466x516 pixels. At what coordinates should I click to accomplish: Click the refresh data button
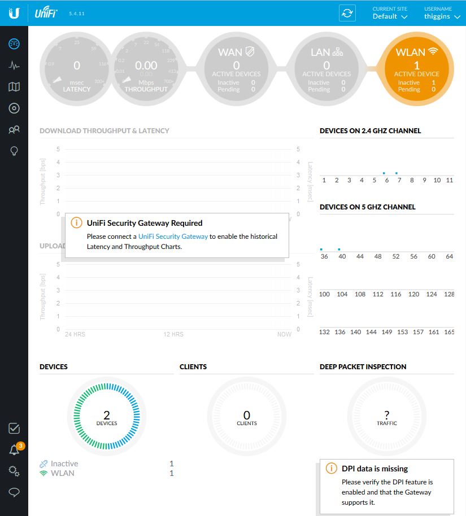tap(347, 13)
